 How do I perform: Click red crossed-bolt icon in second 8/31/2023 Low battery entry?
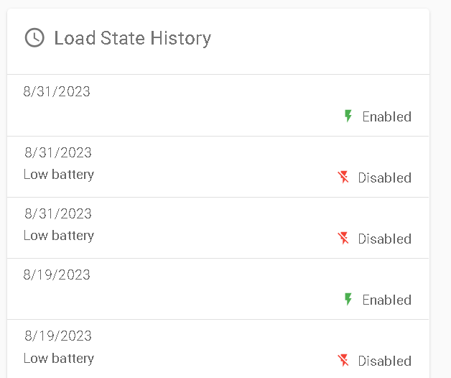tap(343, 238)
